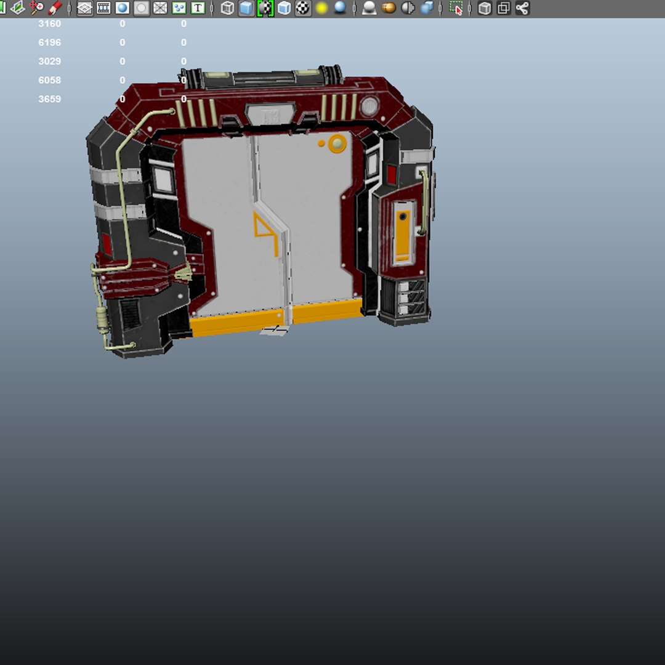The image size is (665, 665).
Task: Toggle viewport Shadows icon
Action: (340, 8)
